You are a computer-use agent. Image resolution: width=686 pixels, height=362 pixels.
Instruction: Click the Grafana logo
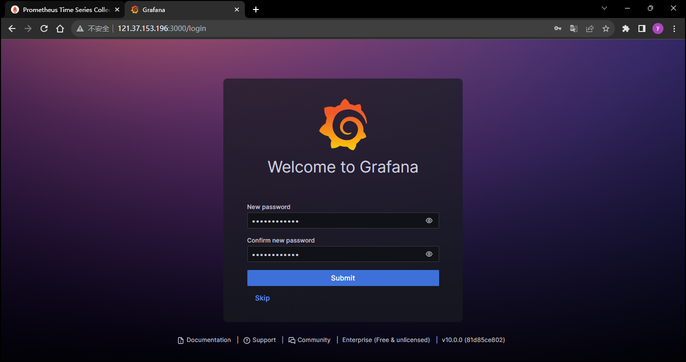pos(343,124)
